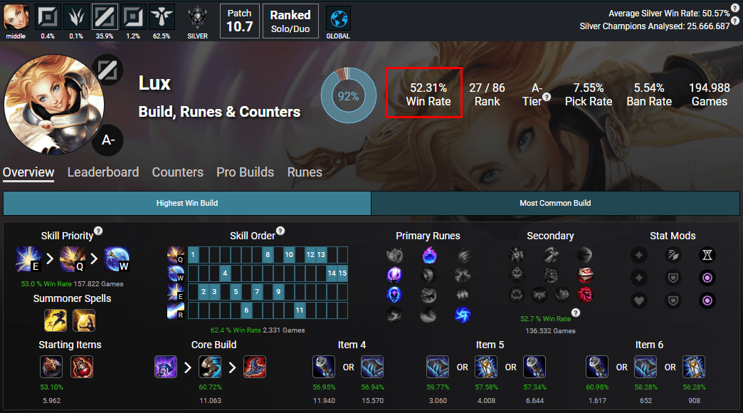743x413 pixels.
Task: Click the red potion starting item
Action: coord(82,367)
